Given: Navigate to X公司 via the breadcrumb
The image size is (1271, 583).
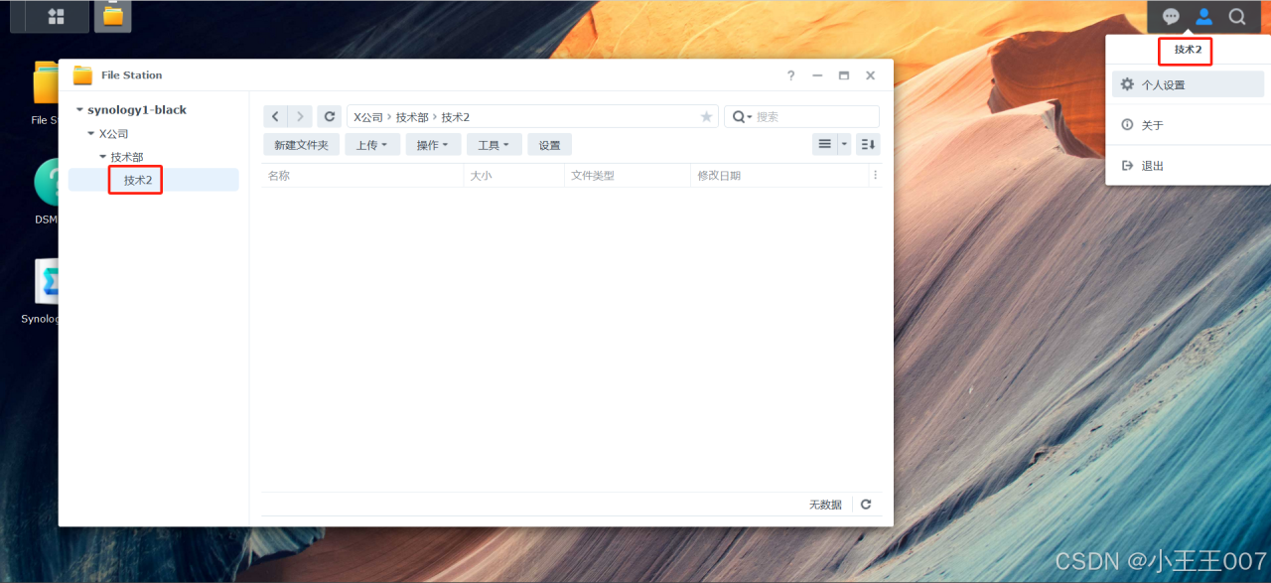Looking at the screenshot, I should (367, 116).
